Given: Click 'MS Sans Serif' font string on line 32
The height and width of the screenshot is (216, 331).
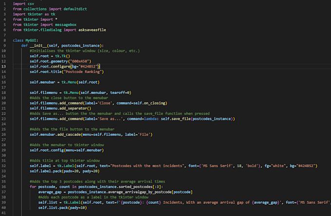Looking at the screenshot, I should tap(217, 166).
